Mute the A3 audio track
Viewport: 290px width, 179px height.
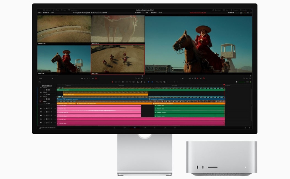point(51,112)
